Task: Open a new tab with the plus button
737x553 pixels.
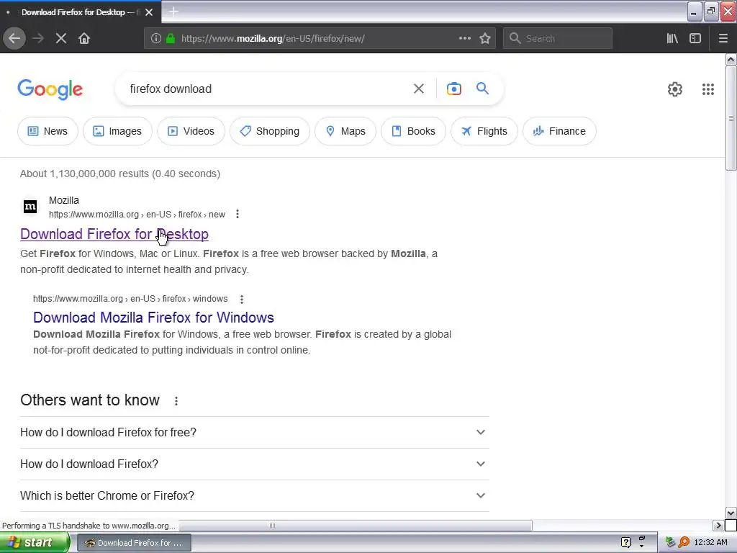Action: click(x=173, y=12)
